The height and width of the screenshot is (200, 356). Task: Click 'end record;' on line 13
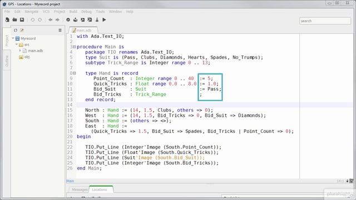[x=100, y=99]
